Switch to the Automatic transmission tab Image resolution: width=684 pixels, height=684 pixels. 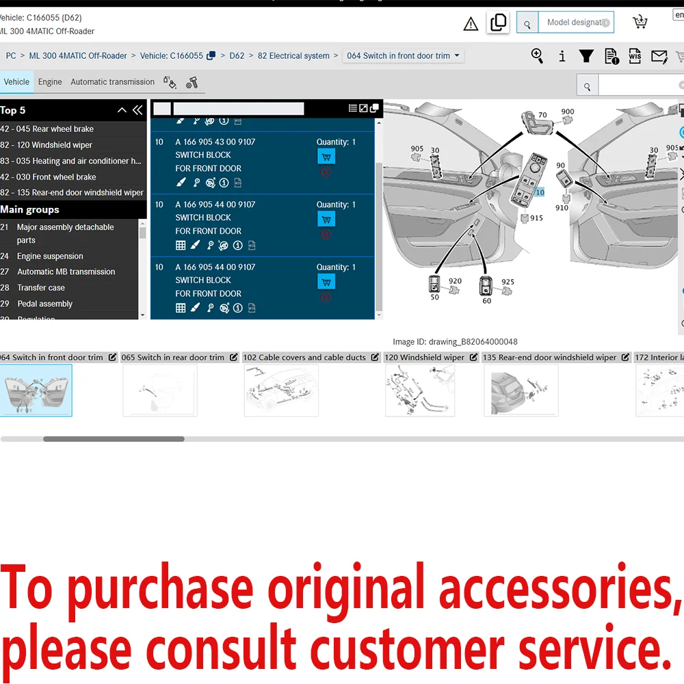click(x=113, y=81)
